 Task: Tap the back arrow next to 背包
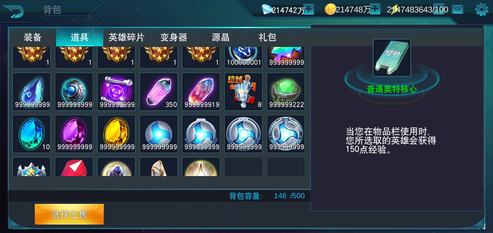click(x=13, y=11)
